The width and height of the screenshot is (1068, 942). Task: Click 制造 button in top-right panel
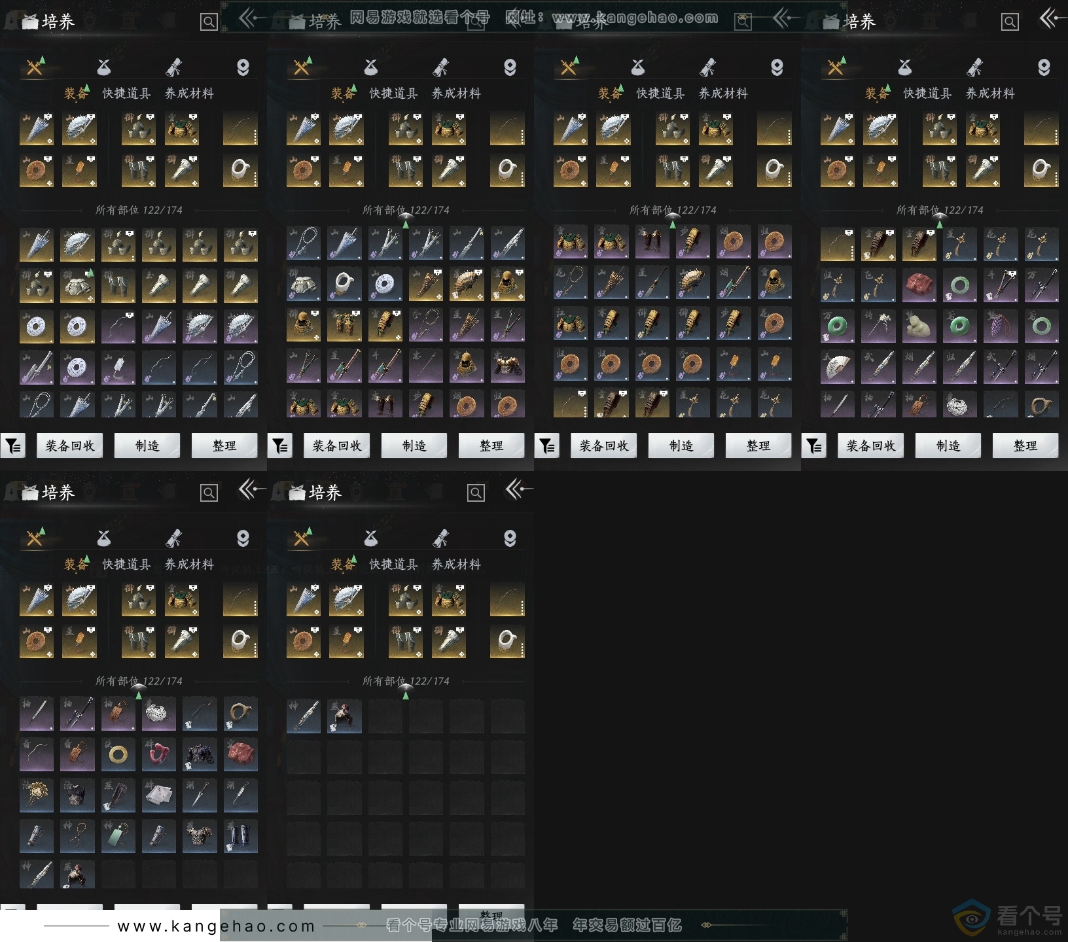coord(948,445)
